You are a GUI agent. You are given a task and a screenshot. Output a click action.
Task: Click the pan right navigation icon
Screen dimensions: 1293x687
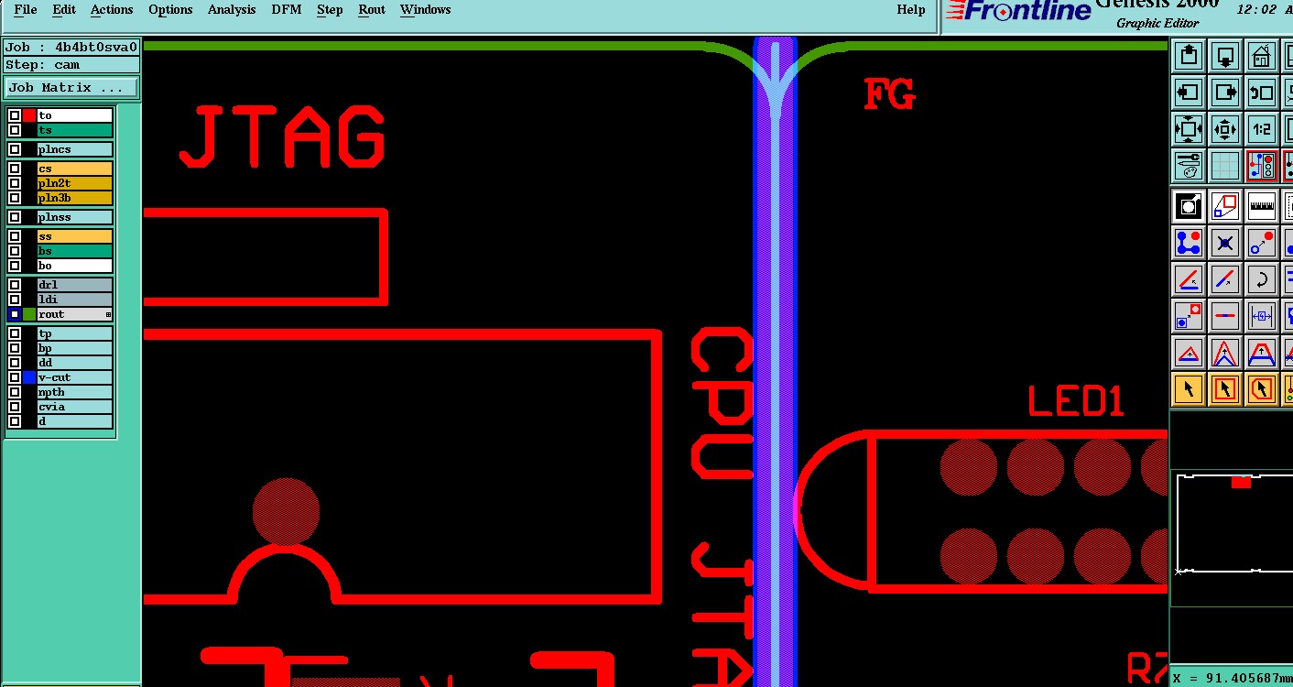click(1225, 93)
